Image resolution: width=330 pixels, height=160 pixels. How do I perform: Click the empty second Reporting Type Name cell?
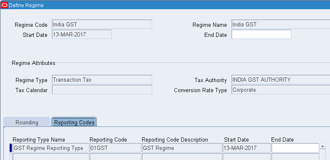(51, 157)
